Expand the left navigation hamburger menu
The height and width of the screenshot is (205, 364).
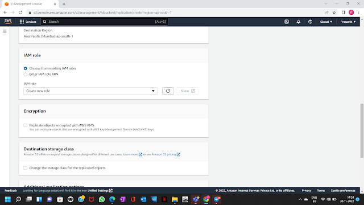pyautogui.click(x=5, y=31)
